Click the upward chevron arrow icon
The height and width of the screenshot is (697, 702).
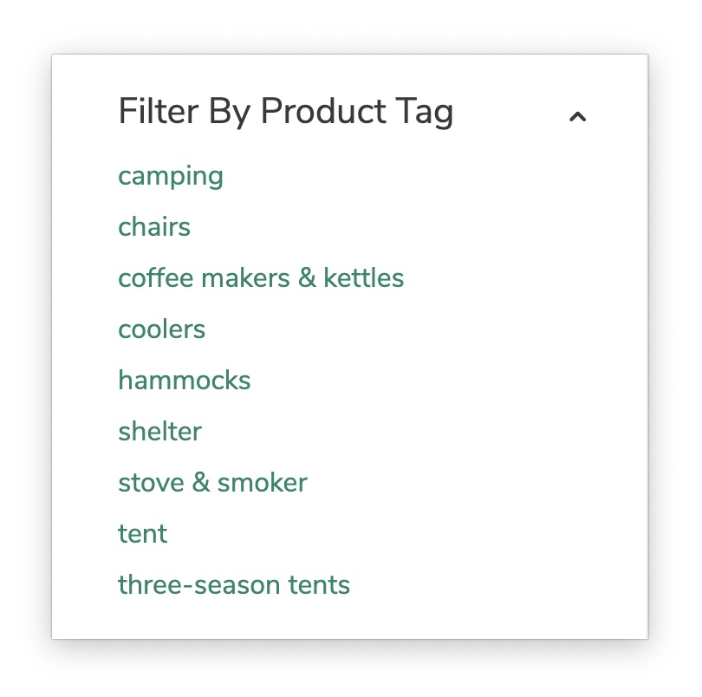[577, 116]
